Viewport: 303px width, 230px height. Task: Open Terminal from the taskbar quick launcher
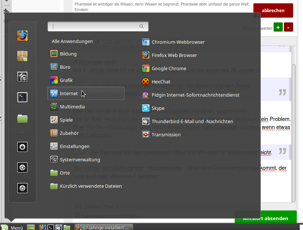coord(51,227)
